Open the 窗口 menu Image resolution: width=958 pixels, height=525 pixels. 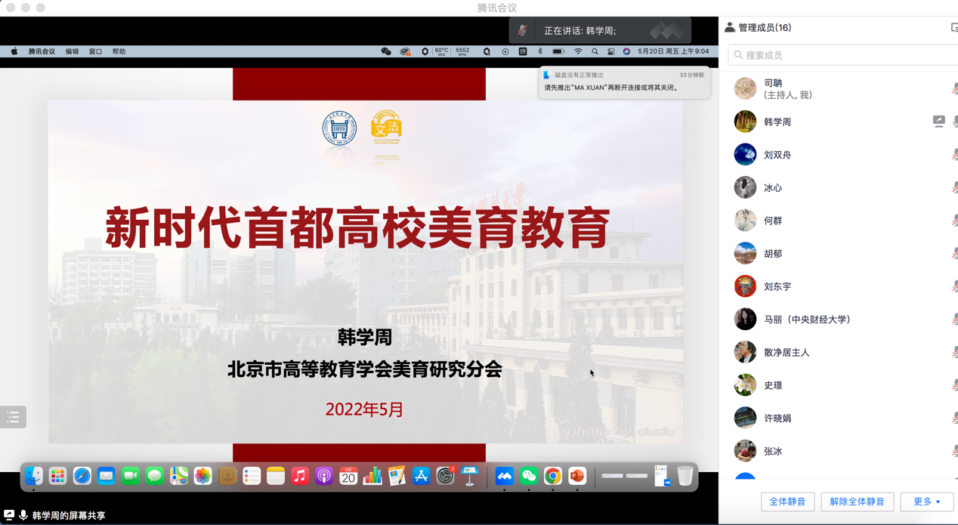tap(95, 51)
